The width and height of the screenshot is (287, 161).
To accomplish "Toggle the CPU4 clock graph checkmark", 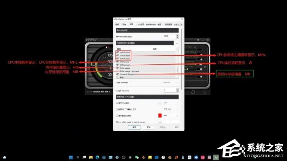I will click(x=118, y=58).
